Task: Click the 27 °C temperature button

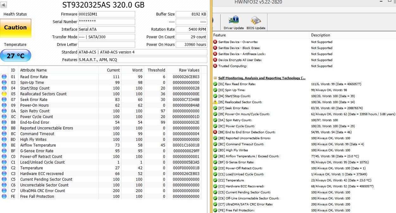Action: pyautogui.click(x=16, y=56)
